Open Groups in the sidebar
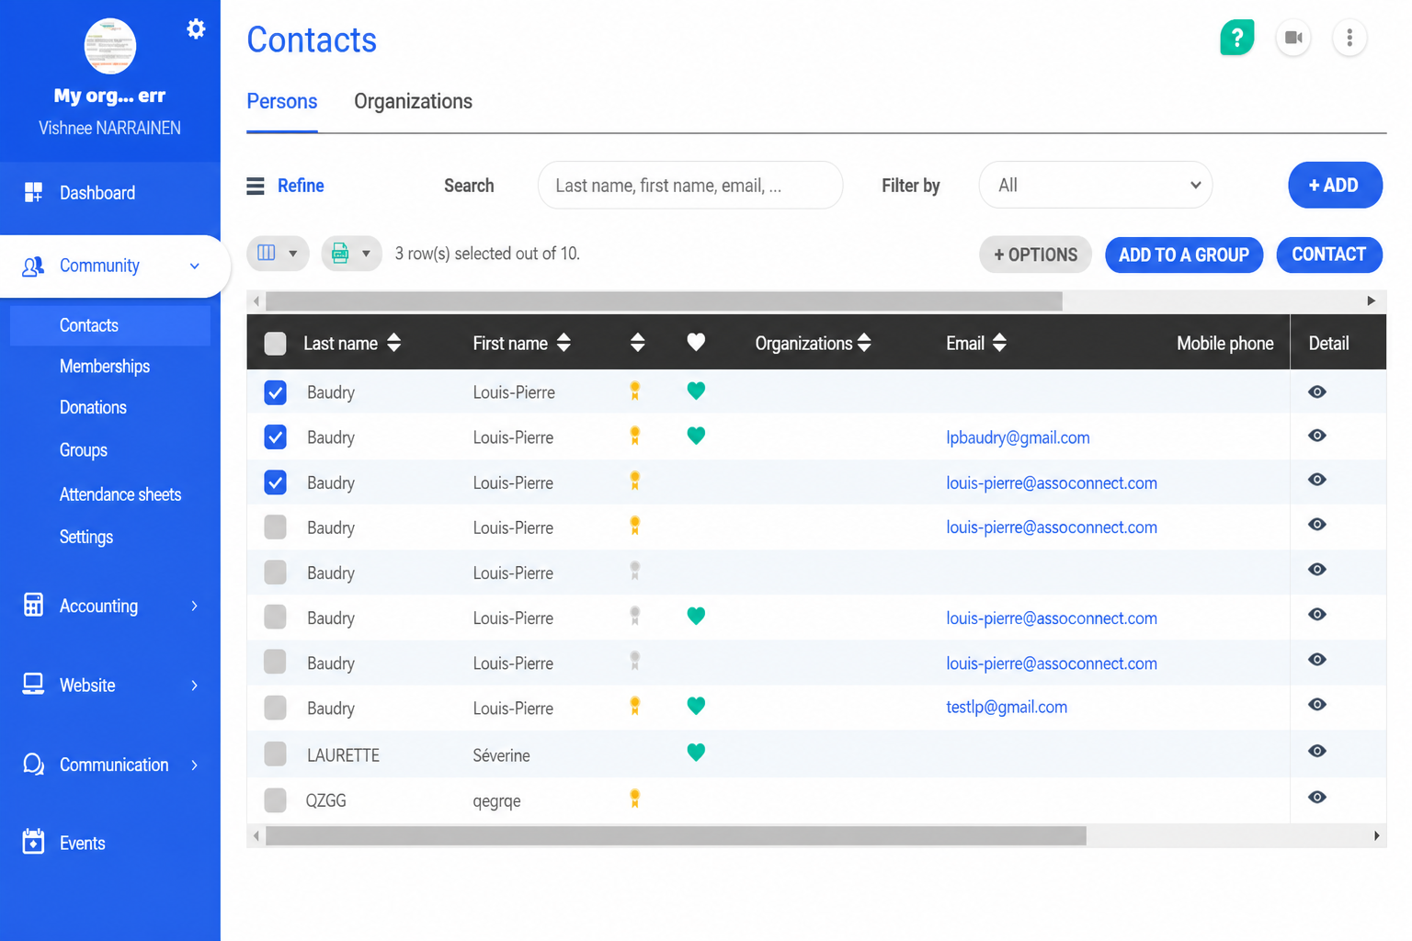The image size is (1412, 941). [x=84, y=450]
